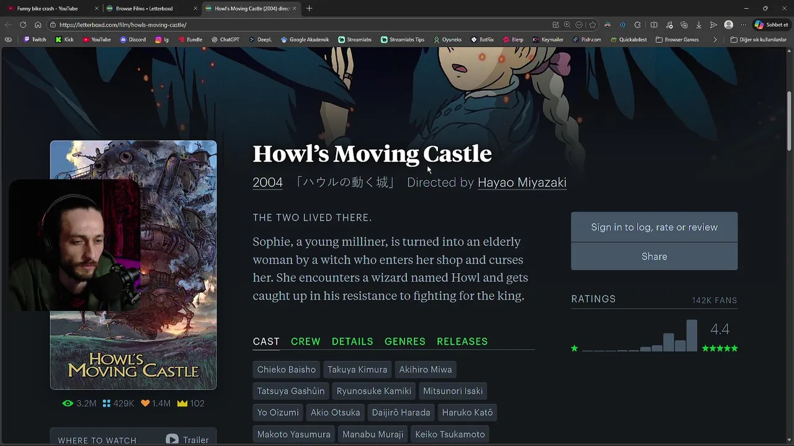Screen dimensions: 794x446
Task: Open the Blerp bookmark
Action: click(513, 40)
